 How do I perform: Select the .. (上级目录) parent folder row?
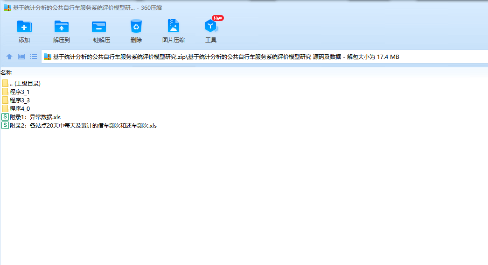pyautogui.click(x=21, y=84)
